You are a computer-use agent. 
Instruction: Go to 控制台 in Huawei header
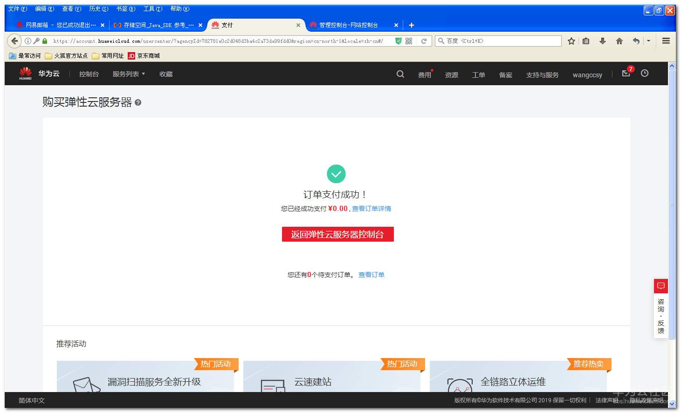pyautogui.click(x=89, y=74)
